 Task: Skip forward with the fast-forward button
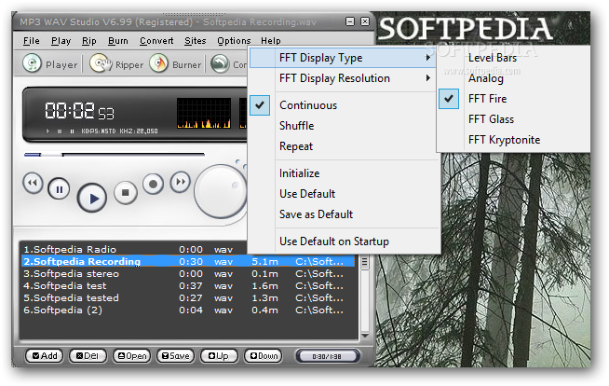pyautogui.click(x=181, y=182)
